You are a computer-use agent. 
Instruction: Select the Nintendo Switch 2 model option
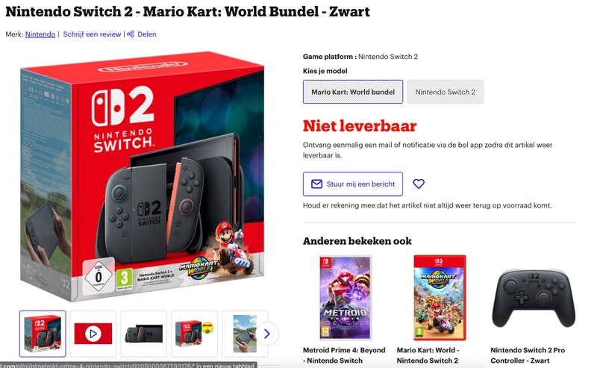[445, 92]
